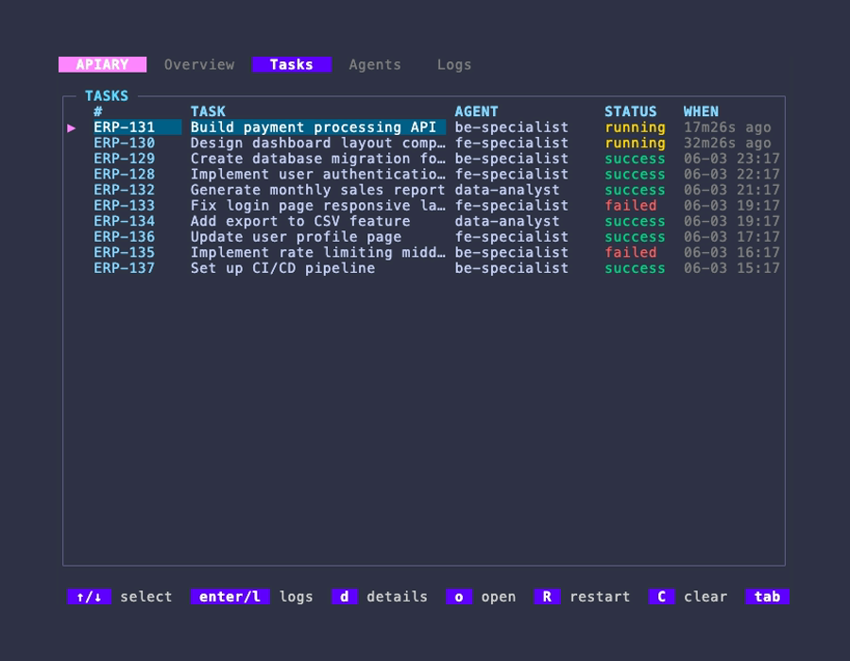Select task ERP-134
The image size is (850, 661).
tap(124, 222)
